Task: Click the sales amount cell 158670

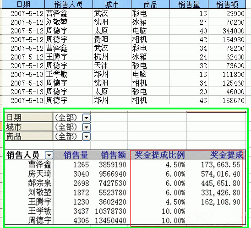Action: coord(234,100)
